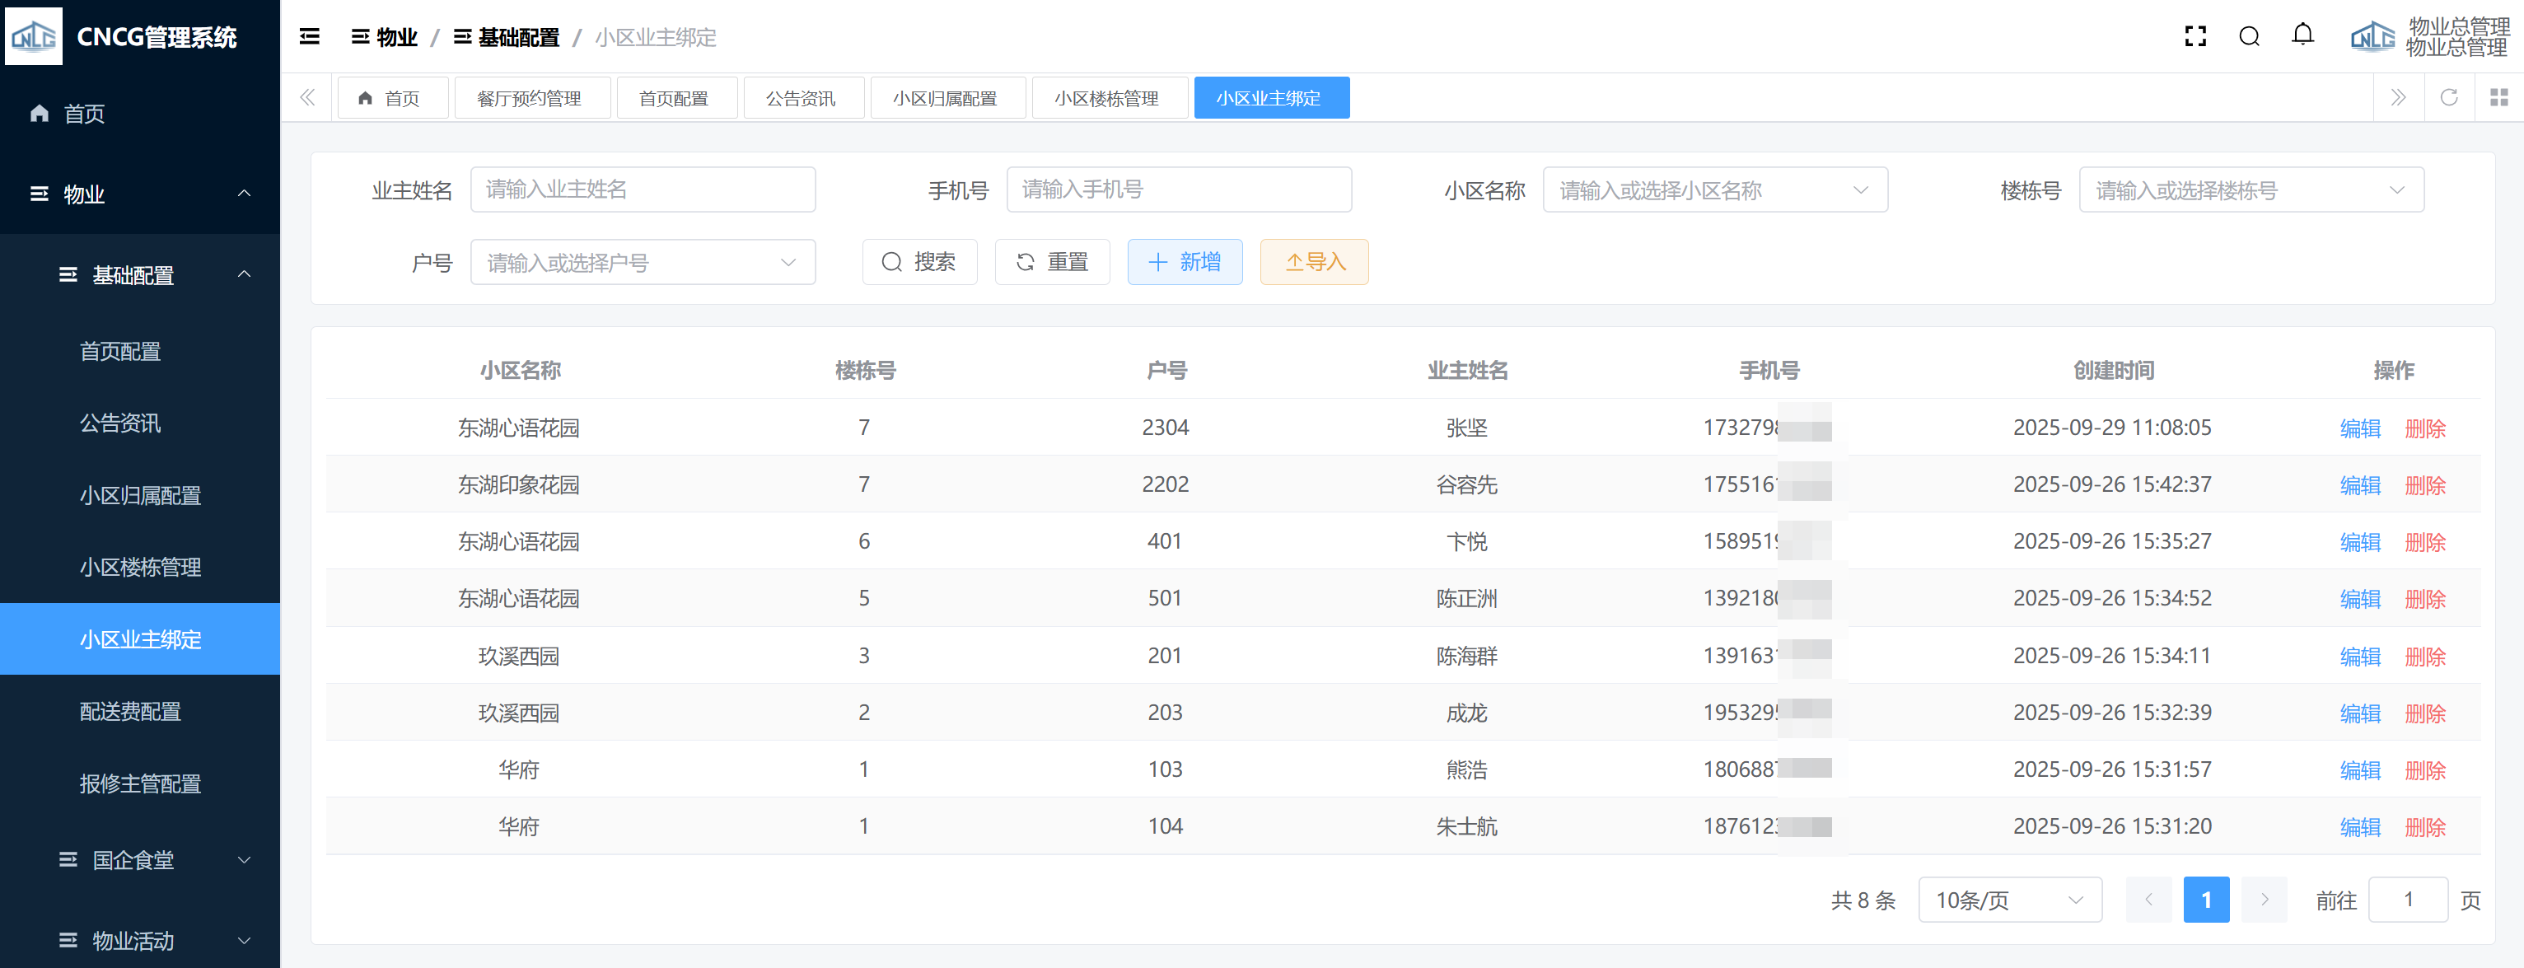Open the header search magnifier icon
The width and height of the screenshot is (2524, 968).
[x=2249, y=37]
